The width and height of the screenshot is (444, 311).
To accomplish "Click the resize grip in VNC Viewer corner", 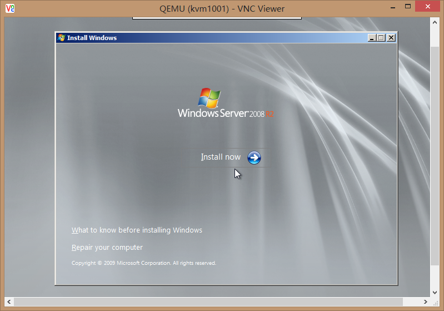I will pos(436,303).
